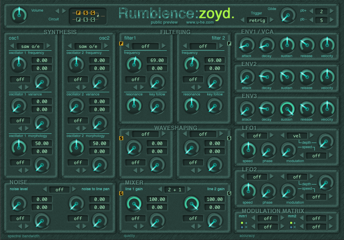The image size is (344, 240).
Task: Step noise type back with left arrow
Action: point(45,189)
